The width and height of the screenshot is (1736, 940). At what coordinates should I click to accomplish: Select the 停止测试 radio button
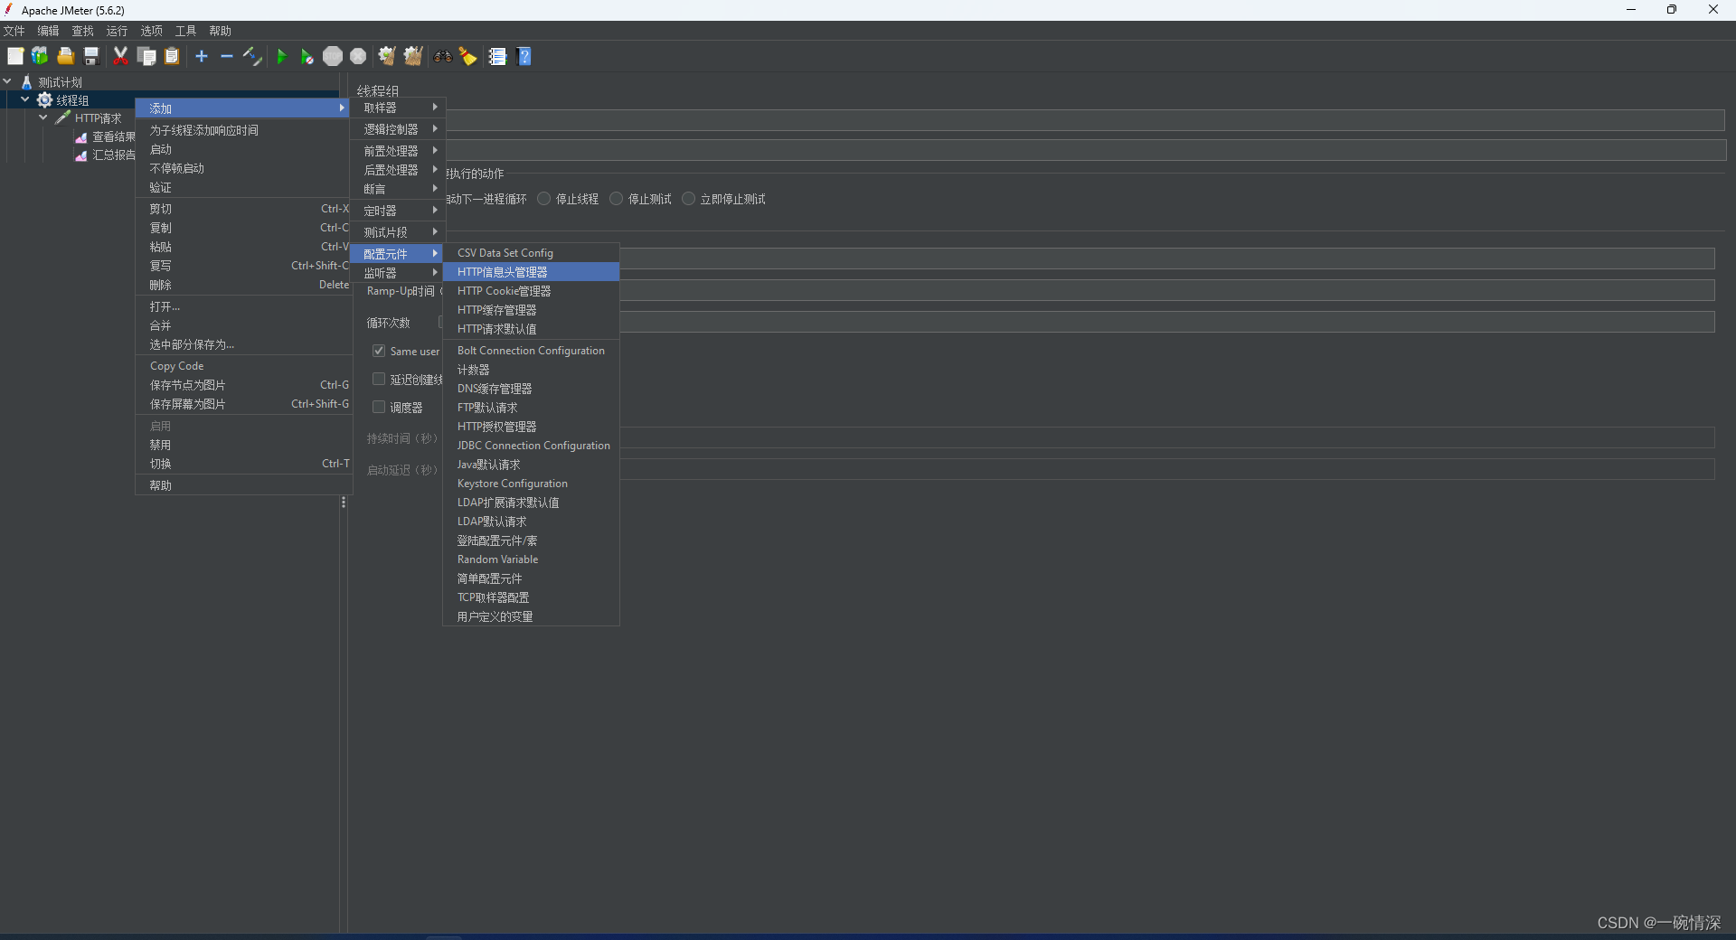[x=616, y=199]
